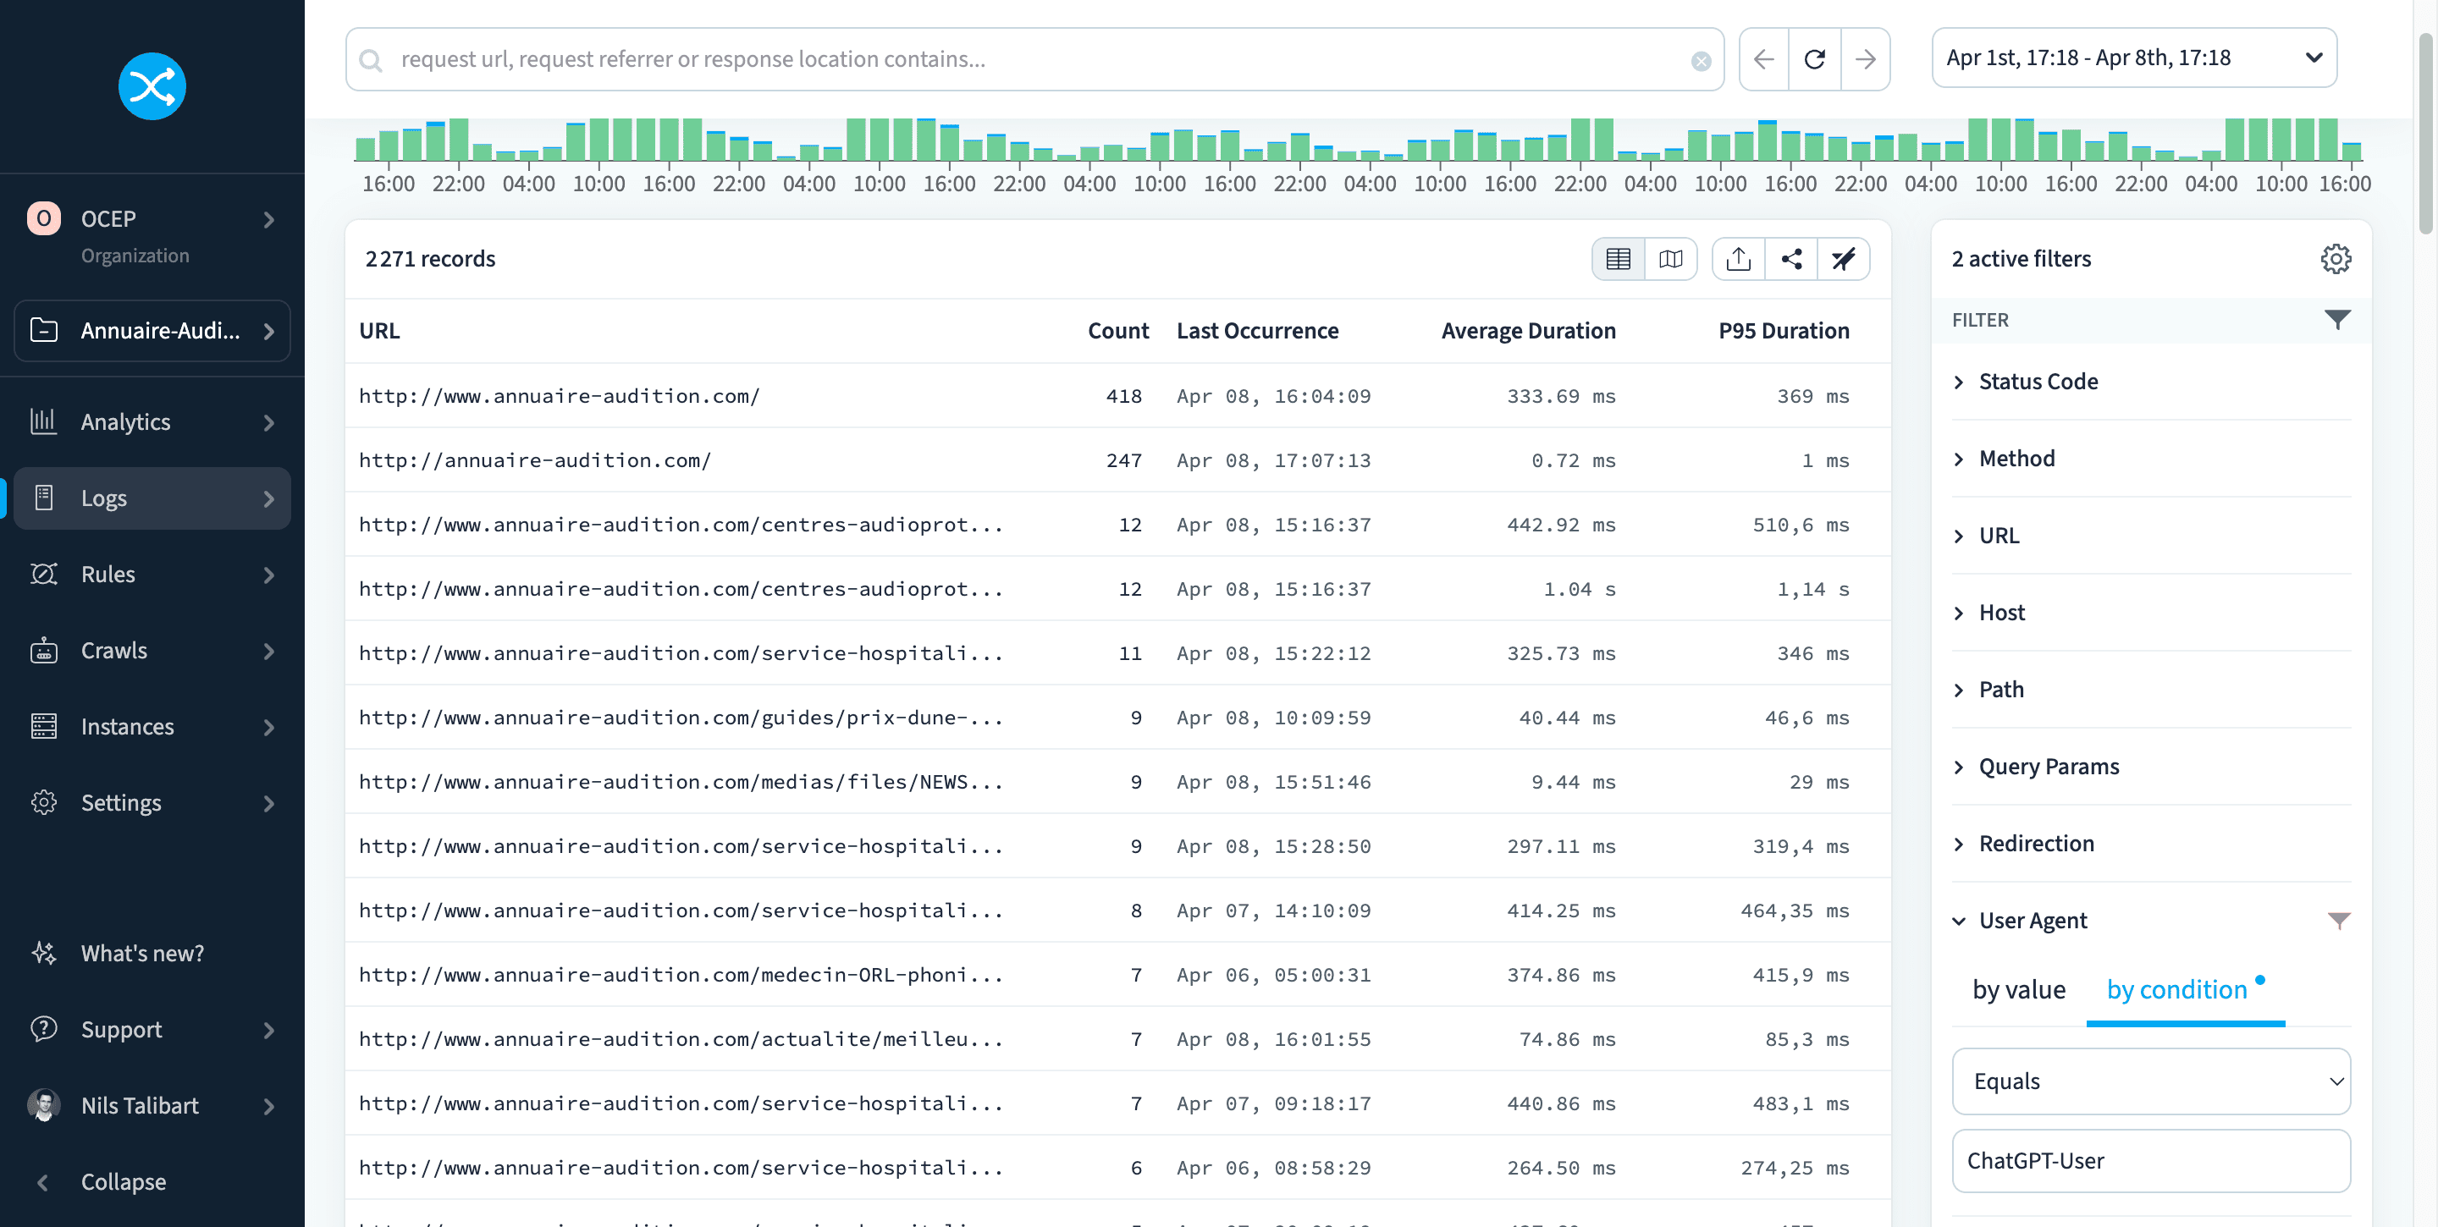Click the magic wand rule icon
Viewport: 2438px width, 1227px height.
pyautogui.click(x=1844, y=259)
